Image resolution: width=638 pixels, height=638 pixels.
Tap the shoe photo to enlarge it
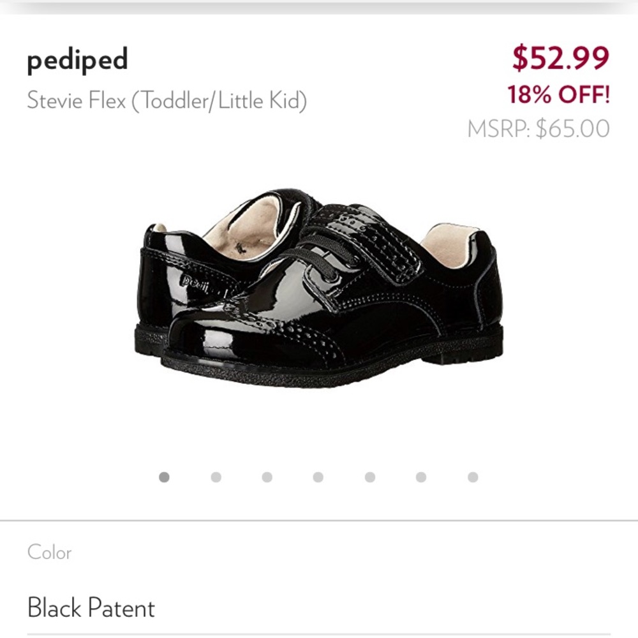coord(319,287)
